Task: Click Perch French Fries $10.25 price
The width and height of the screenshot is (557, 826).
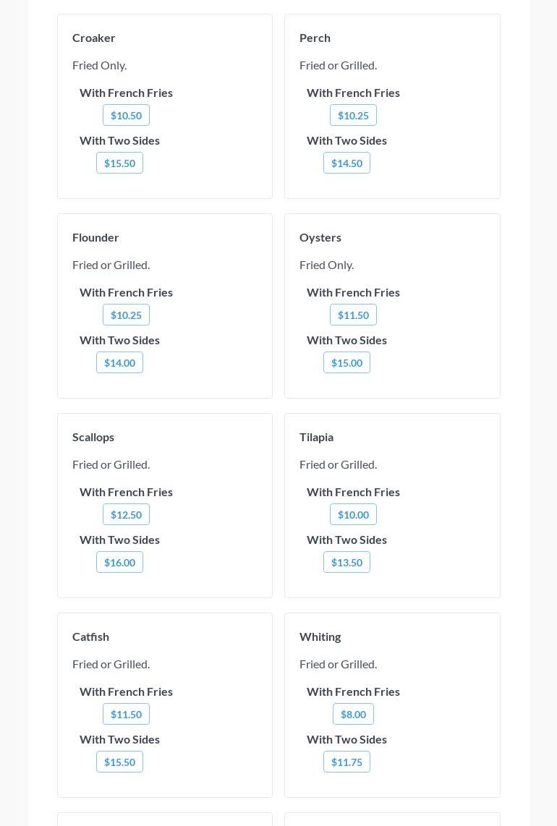Action: click(353, 115)
